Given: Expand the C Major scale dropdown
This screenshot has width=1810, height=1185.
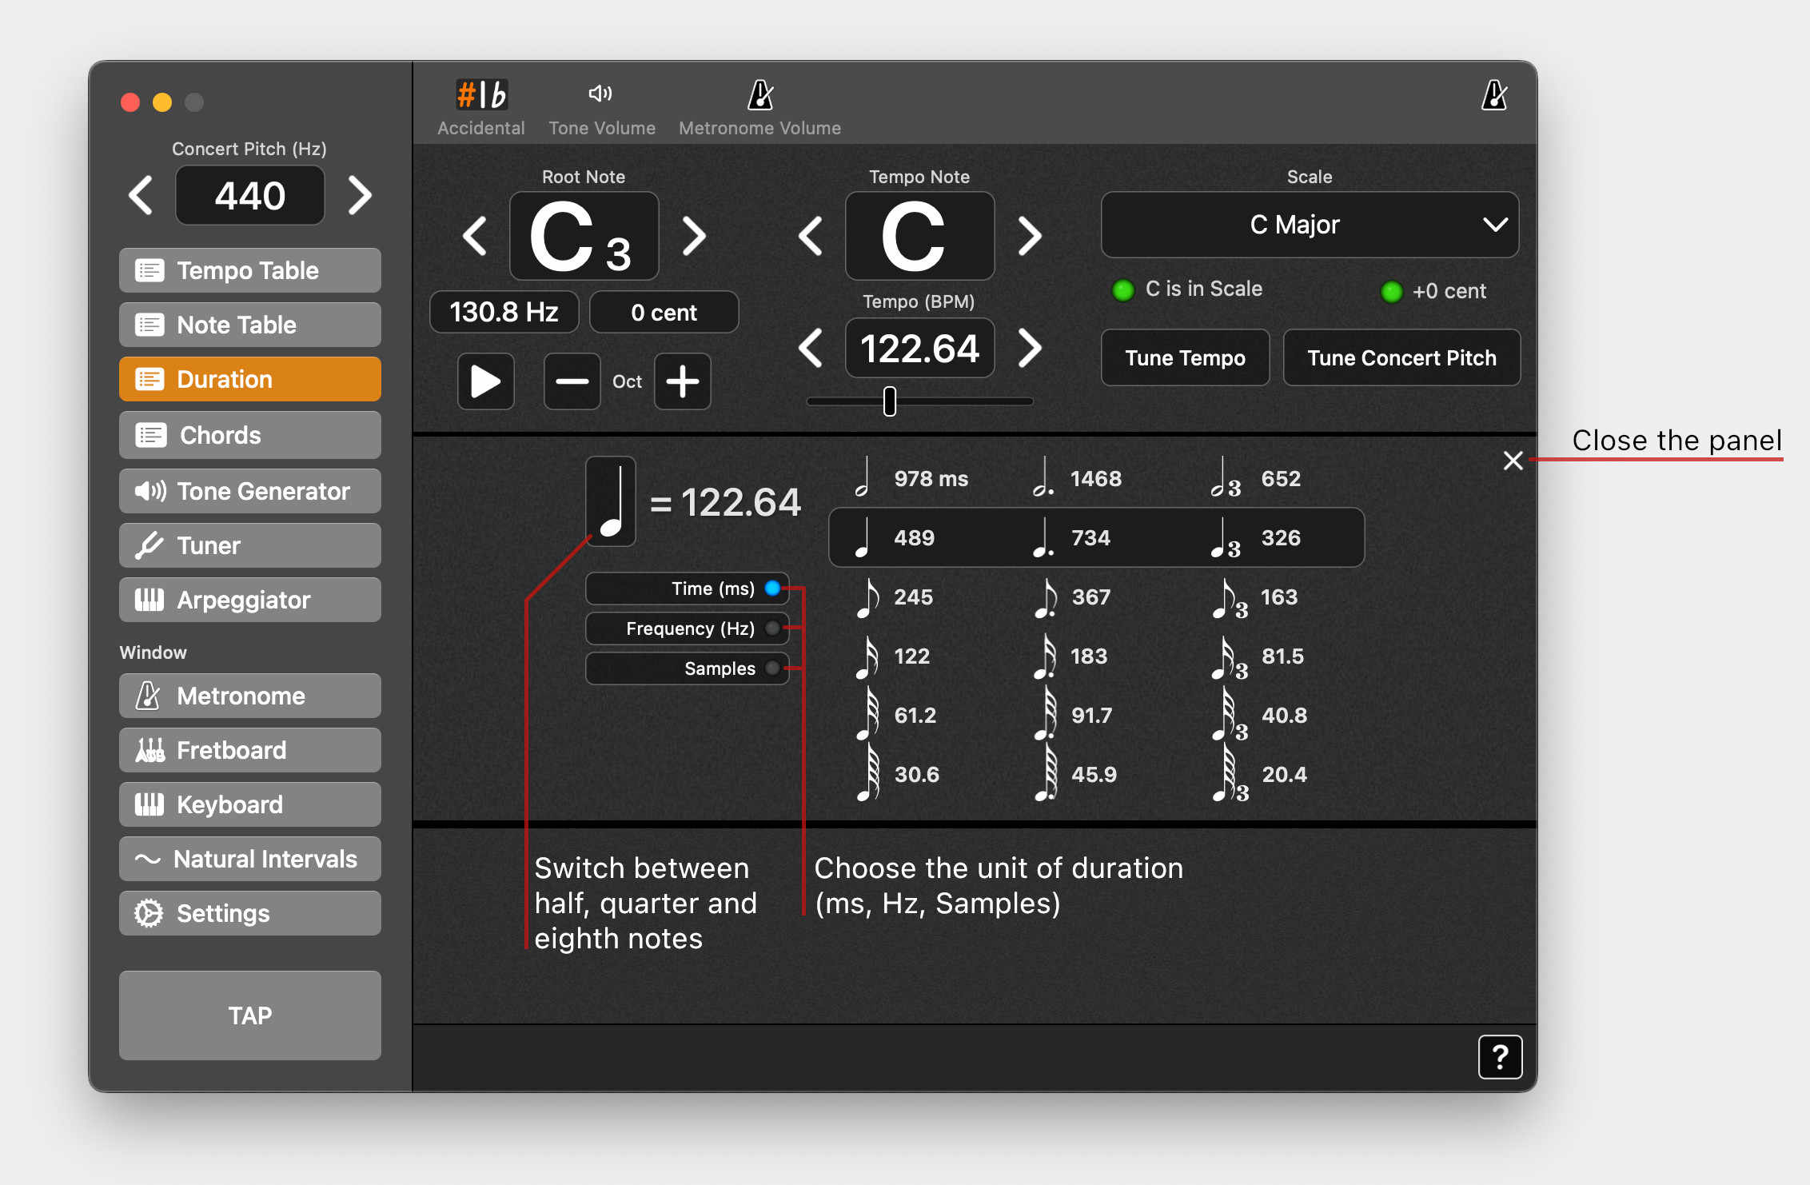Looking at the screenshot, I should click(1310, 225).
